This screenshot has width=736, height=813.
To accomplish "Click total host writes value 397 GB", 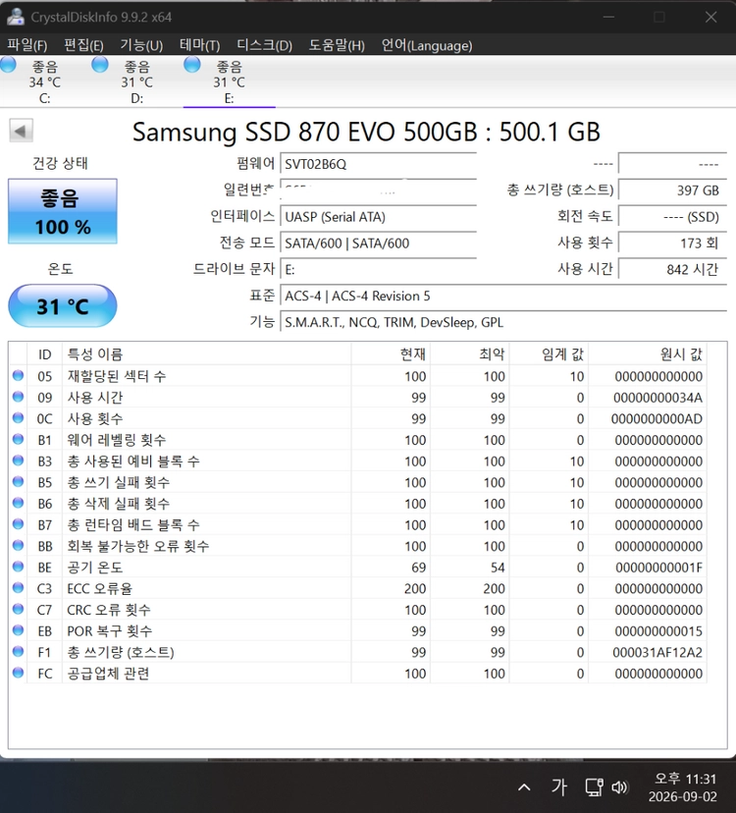I will pos(673,190).
